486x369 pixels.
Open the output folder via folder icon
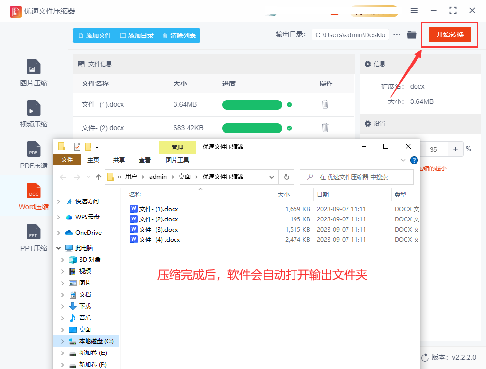tap(411, 34)
